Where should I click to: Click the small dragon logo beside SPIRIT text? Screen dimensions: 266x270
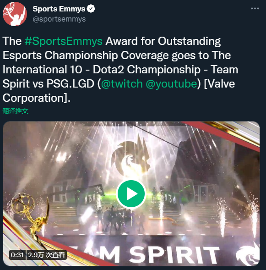click(x=248, y=254)
